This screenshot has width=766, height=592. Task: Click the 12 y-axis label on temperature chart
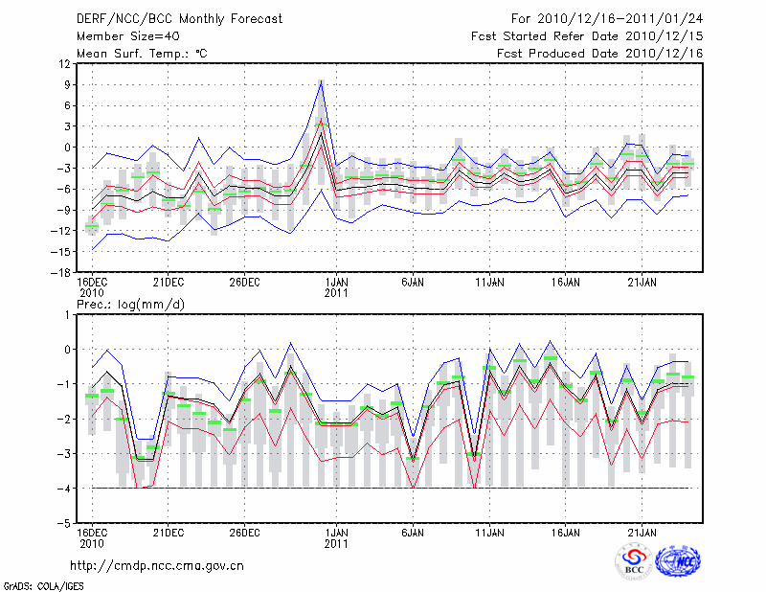point(65,64)
